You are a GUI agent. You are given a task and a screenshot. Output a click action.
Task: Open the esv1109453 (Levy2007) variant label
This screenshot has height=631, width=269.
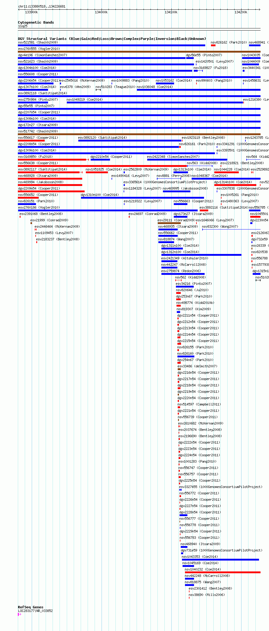point(54,233)
